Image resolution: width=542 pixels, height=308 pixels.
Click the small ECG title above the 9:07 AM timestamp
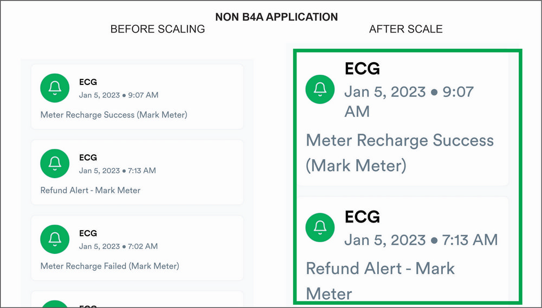88,82
